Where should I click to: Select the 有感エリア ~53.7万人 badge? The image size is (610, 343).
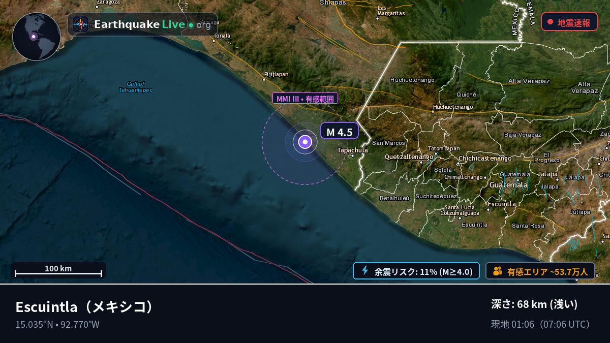[540, 271]
